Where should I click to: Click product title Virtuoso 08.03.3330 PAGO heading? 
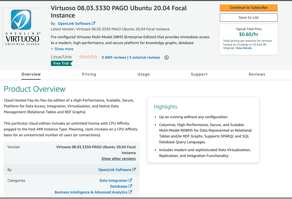119,12
